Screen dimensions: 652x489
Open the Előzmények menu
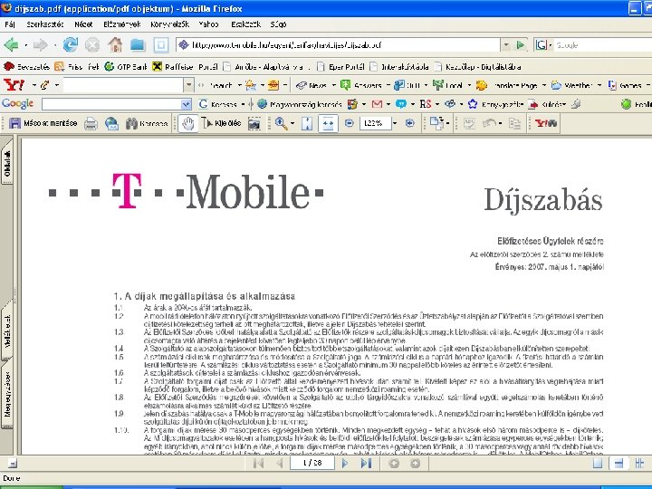pyautogui.click(x=122, y=24)
